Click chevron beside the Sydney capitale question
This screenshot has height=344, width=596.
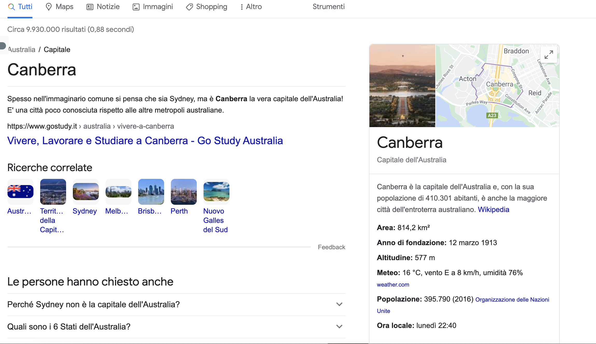339,304
